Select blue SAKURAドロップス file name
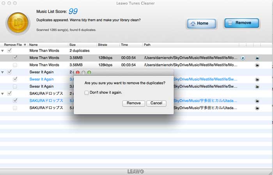 pos(46,101)
